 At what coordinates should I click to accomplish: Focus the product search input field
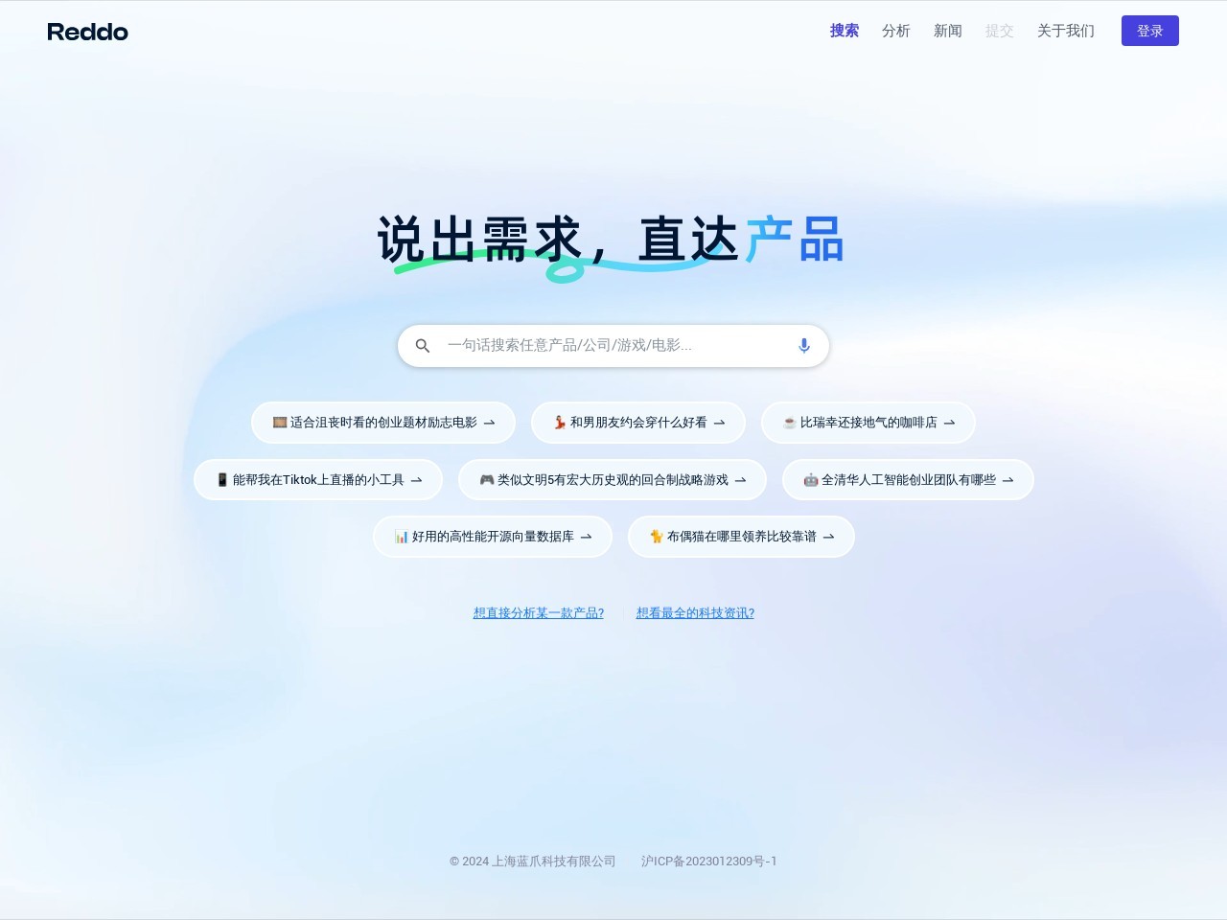click(613, 346)
